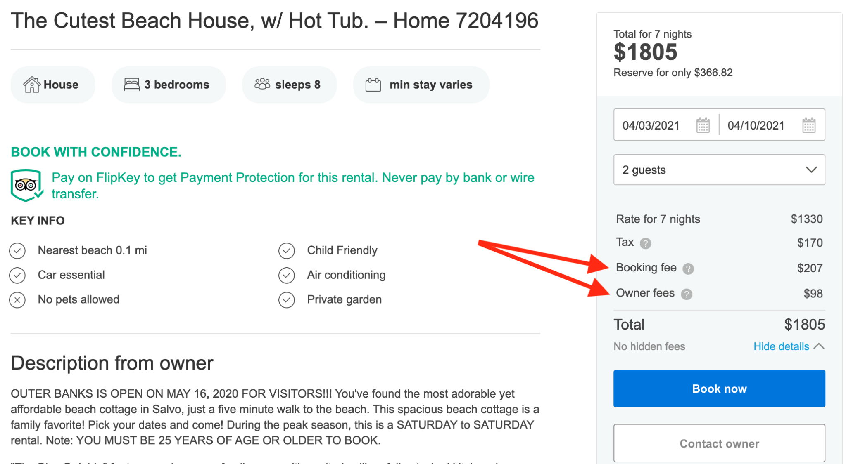Select the KEY INFO section heading
Screen dimensions: 846x464
[37, 220]
